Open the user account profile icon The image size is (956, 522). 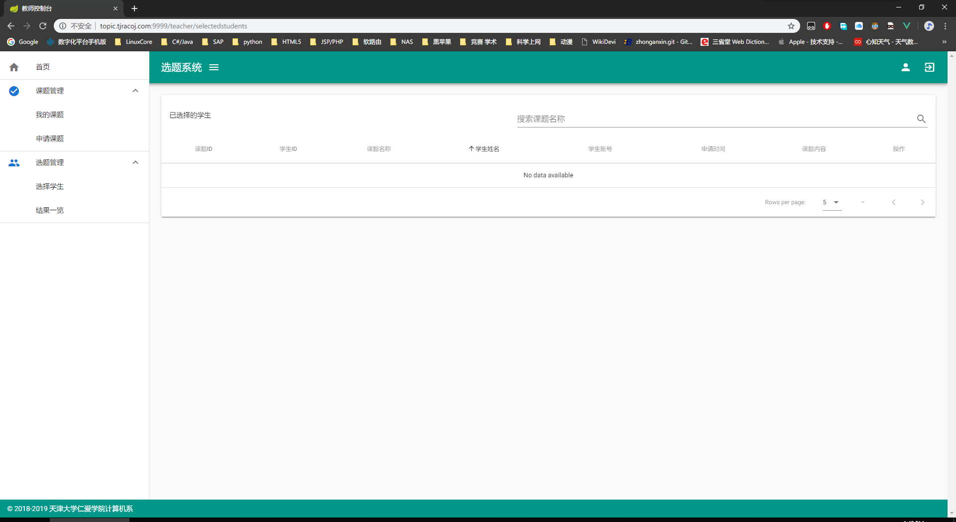(x=906, y=67)
